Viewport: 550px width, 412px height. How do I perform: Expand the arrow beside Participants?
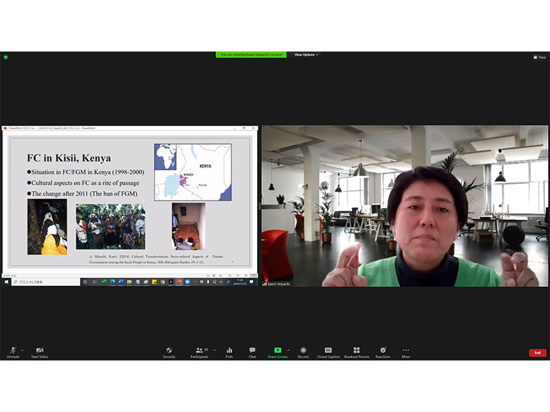click(x=214, y=350)
